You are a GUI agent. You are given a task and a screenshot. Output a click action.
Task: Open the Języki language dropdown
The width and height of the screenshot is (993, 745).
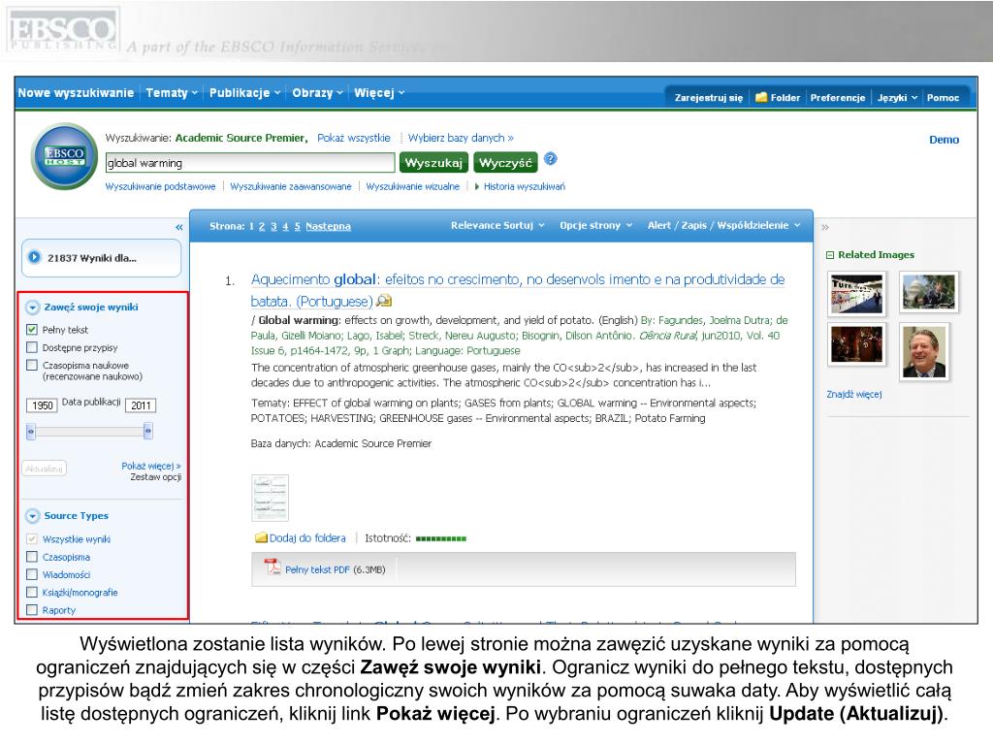(x=897, y=98)
